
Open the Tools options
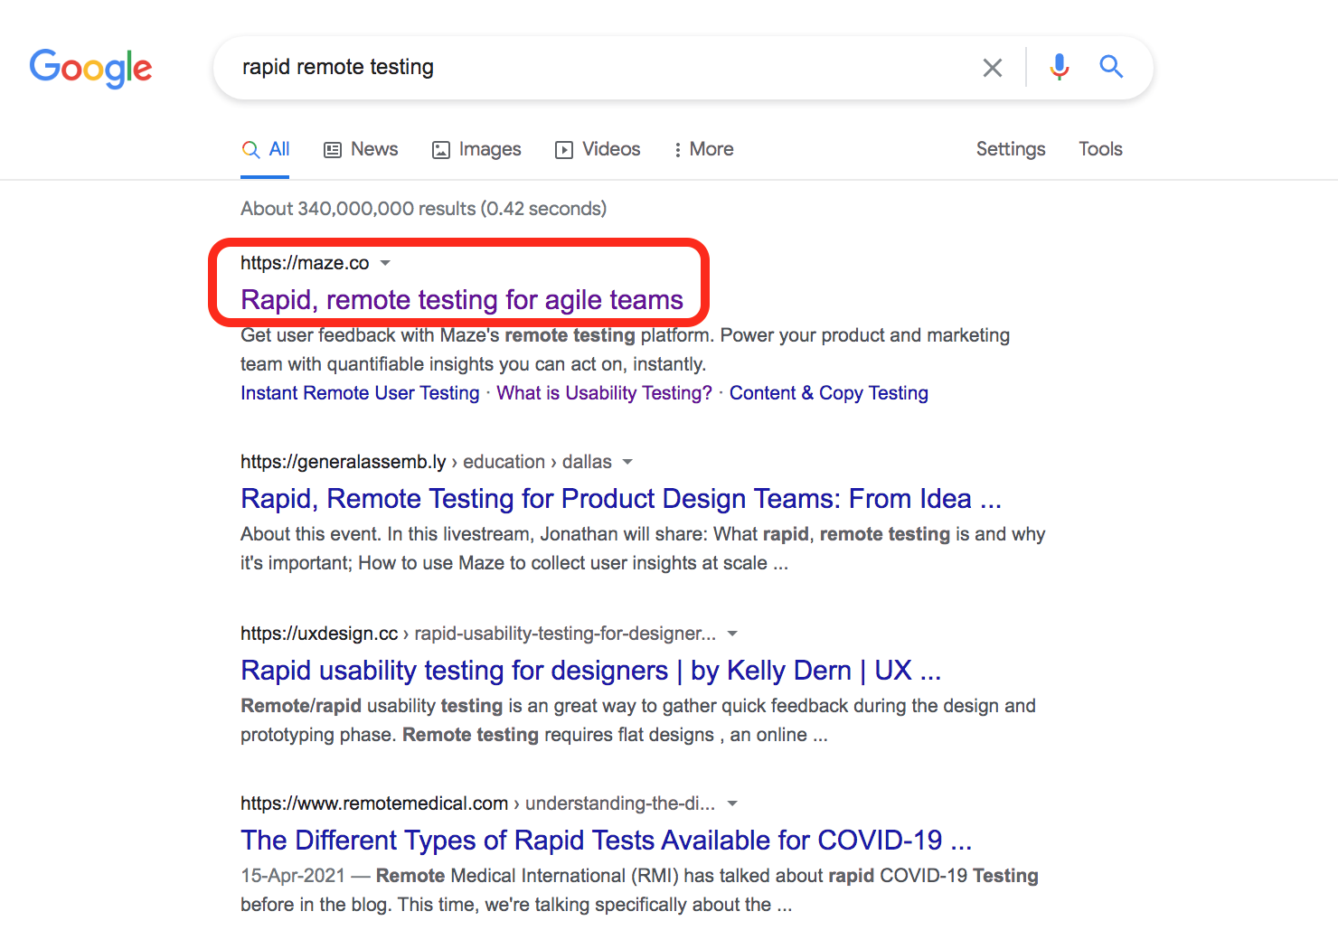tap(1099, 149)
